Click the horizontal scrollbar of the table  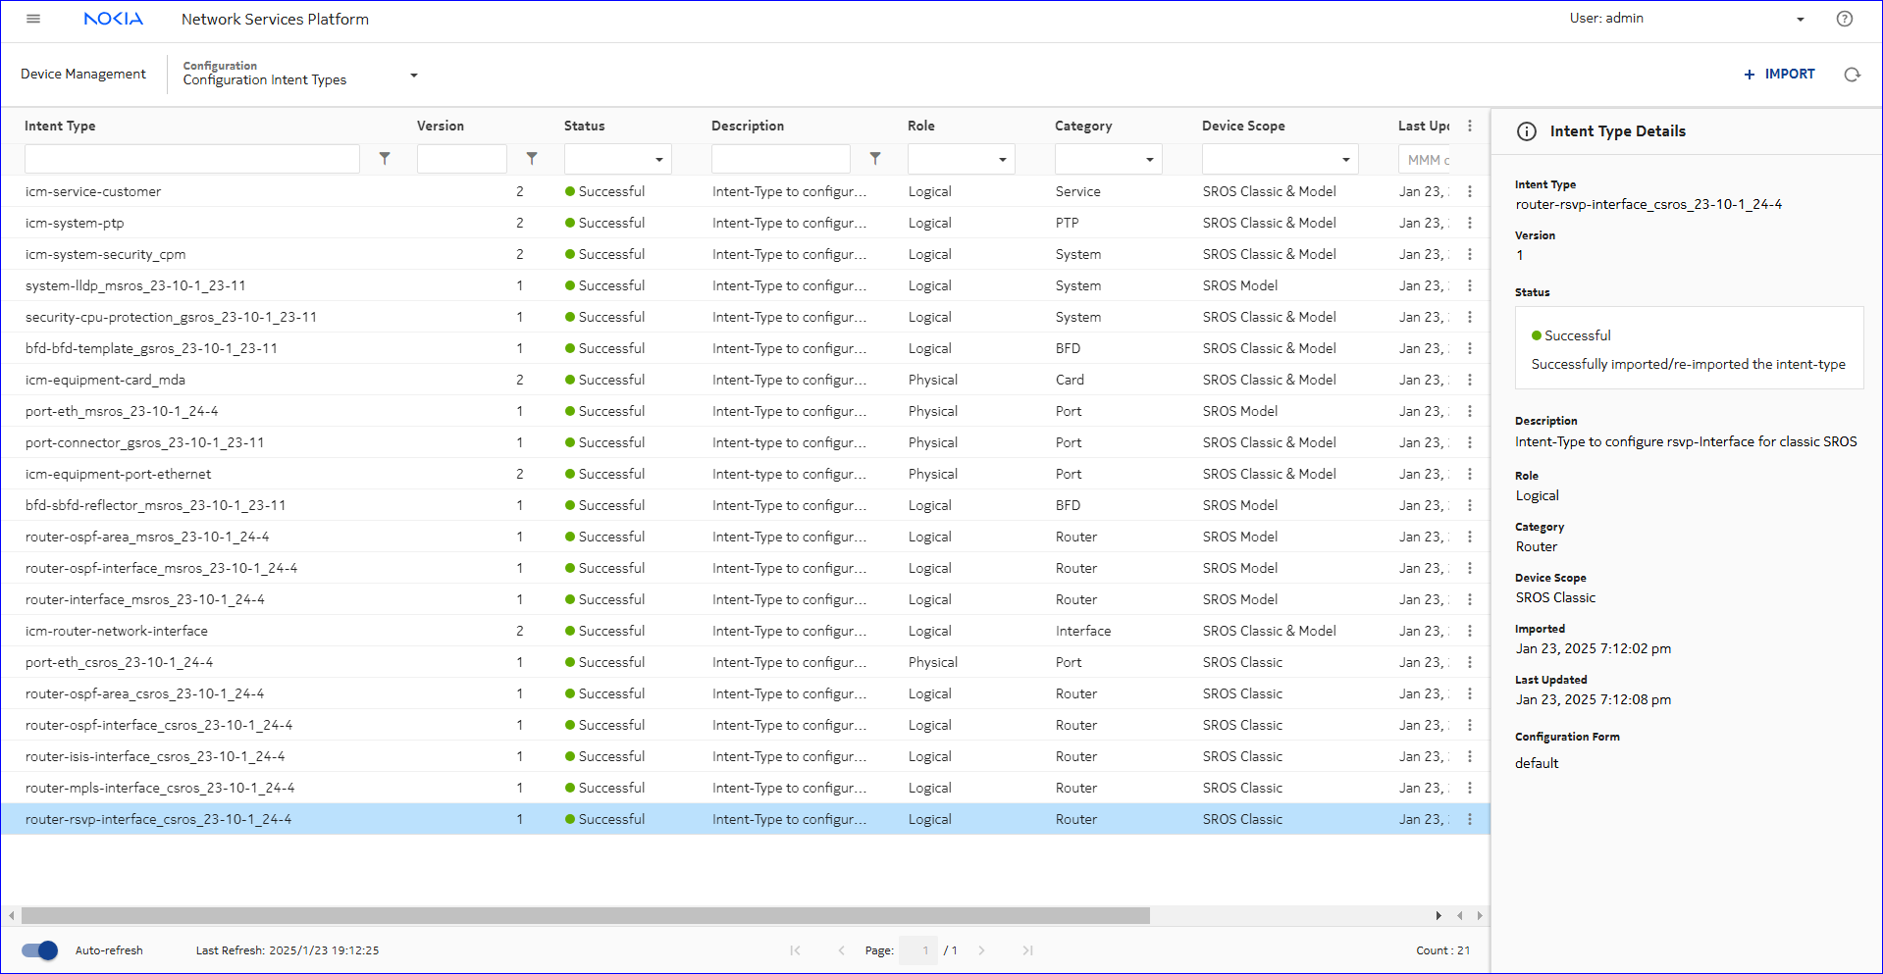pyautogui.click(x=585, y=915)
